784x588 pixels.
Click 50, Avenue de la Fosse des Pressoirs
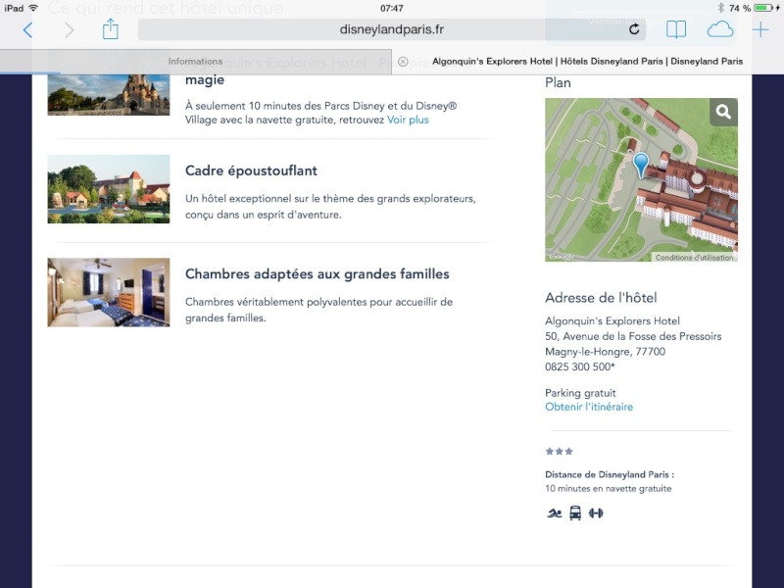(x=633, y=336)
